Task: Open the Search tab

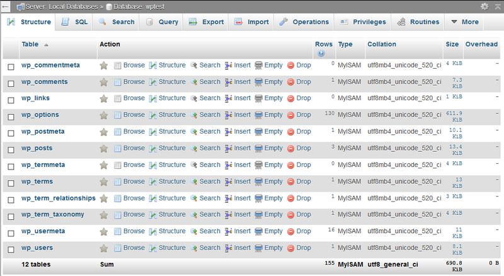Action: pos(117,22)
